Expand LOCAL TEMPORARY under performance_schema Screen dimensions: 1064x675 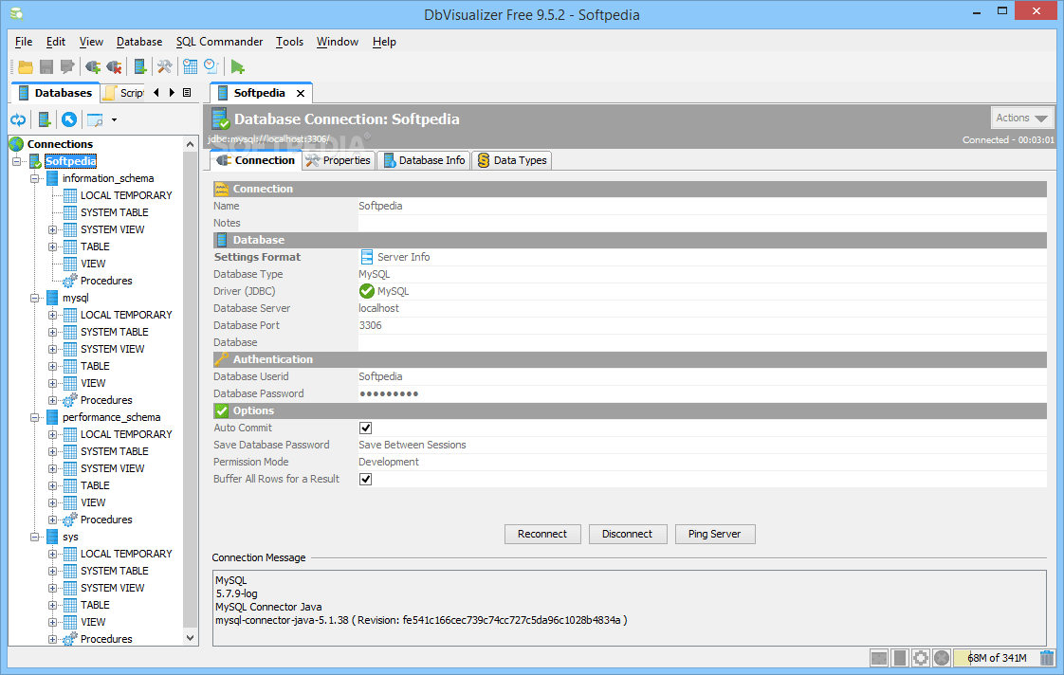click(x=52, y=434)
